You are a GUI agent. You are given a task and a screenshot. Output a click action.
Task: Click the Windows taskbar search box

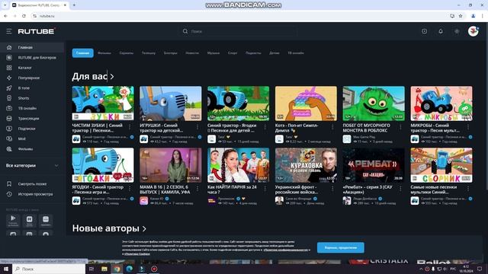(49, 269)
